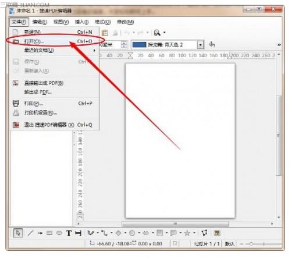Select the callouts shape tool
The height and width of the screenshot is (258, 291).
pyautogui.click(x=173, y=233)
